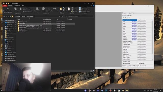Screen dimensions: 163x92
Task: Click the data inspector vertical scrollbar
Action: pos(152,37)
